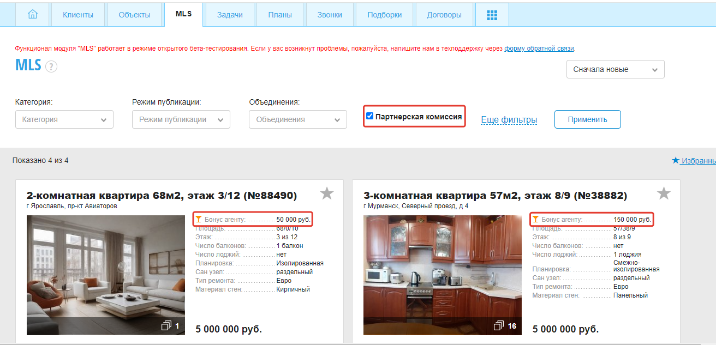The image size is (716, 345).
Task: Star the 3-room apartment №38882 as favorite
Action: click(664, 193)
